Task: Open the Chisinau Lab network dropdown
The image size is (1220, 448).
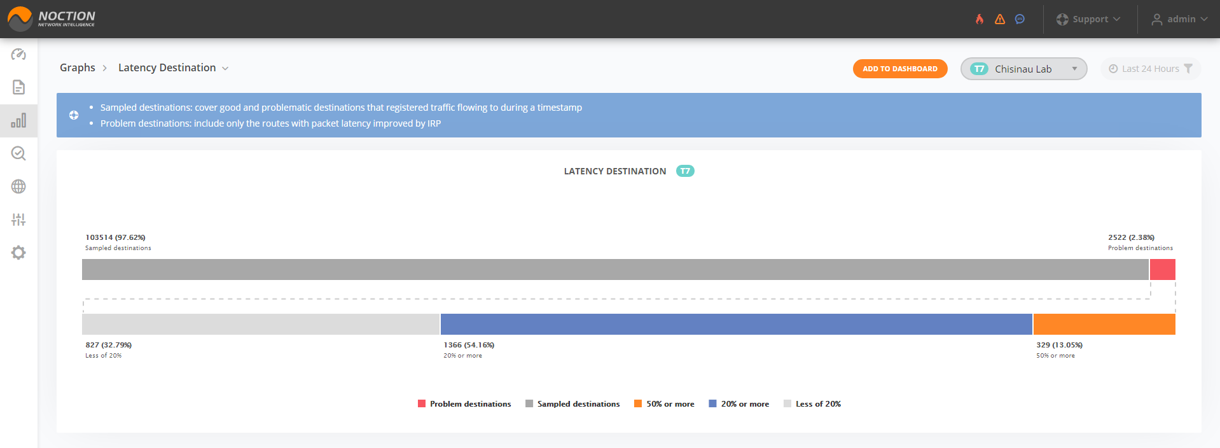Action: click(1023, 69)
